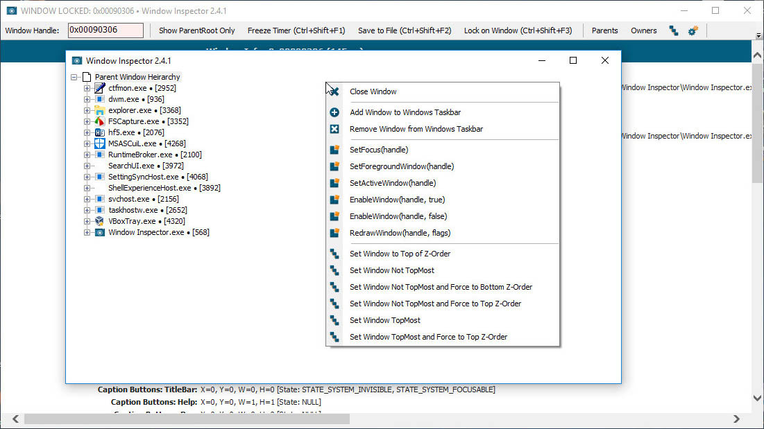This screenshot has height=429, width=764.
Task: Select Set Window TopMost menu entry
Action: pos(384,320)
